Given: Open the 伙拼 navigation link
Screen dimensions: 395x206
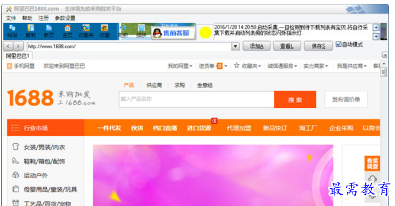Looking at the screenshot, I should [137, 128].
